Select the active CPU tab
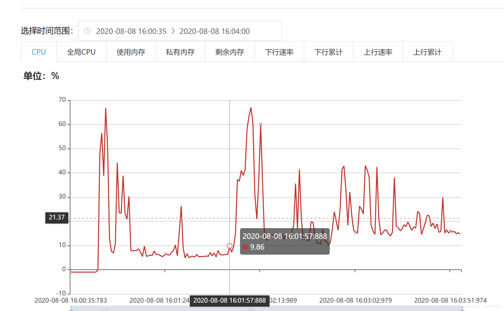This screenshot has width=504, height=311. pos(39,52)
